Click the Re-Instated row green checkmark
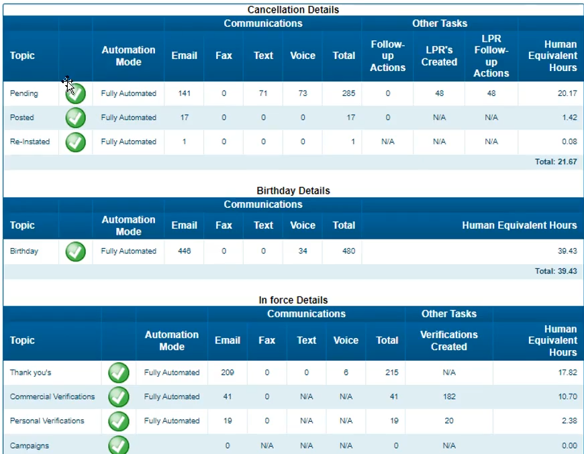 76,141
